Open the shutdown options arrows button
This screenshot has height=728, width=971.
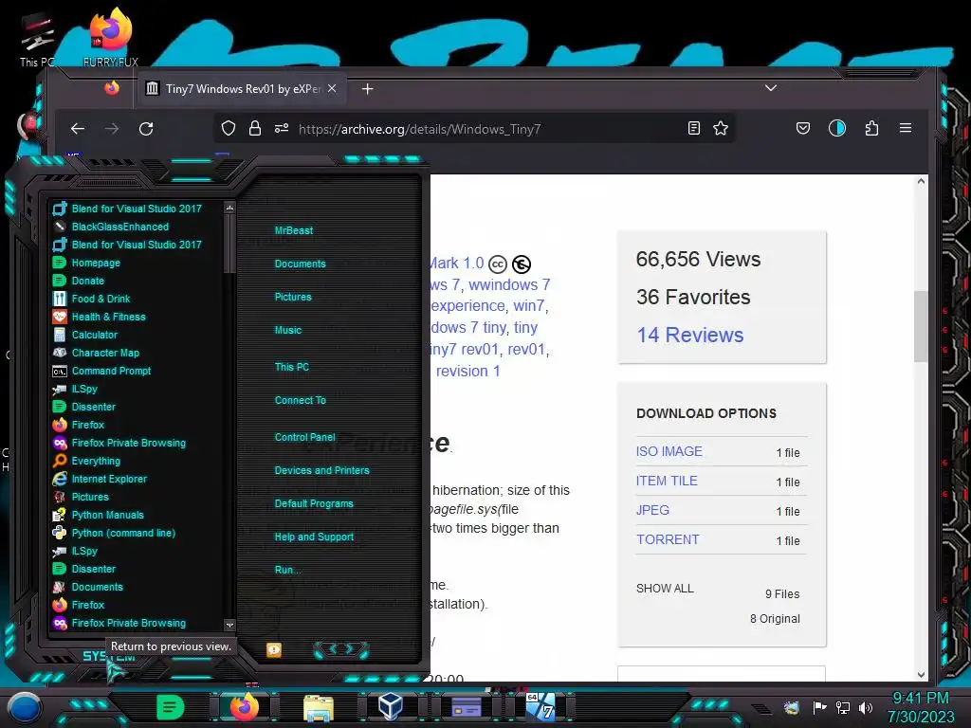341,648
